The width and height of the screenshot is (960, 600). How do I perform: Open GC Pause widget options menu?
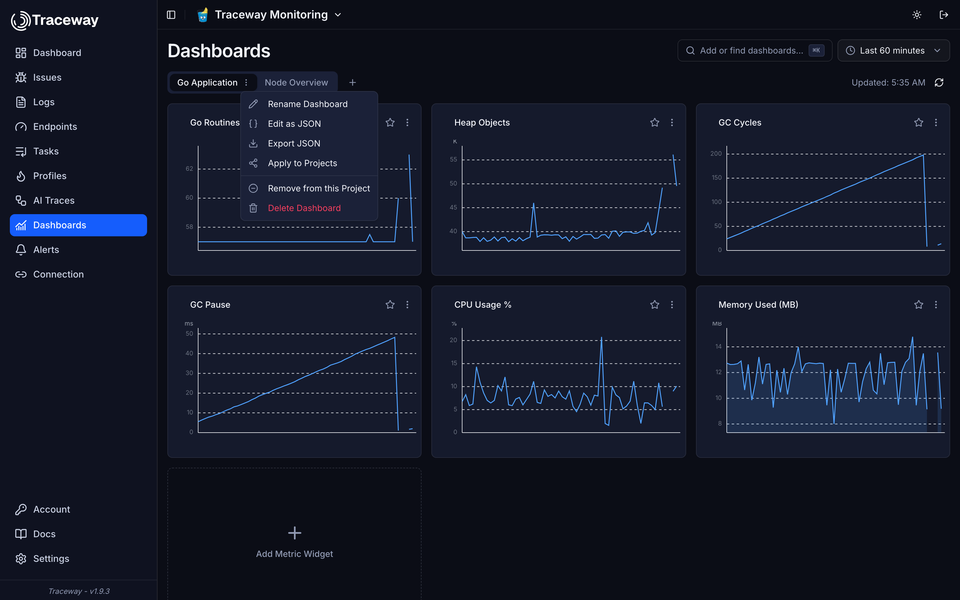click(x=407, y=305)
